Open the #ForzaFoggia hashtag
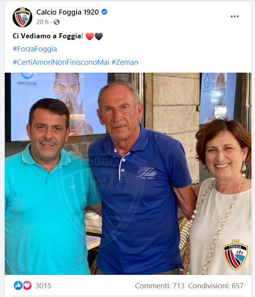Screen dimensions: 255x297 tap(35, 49)
